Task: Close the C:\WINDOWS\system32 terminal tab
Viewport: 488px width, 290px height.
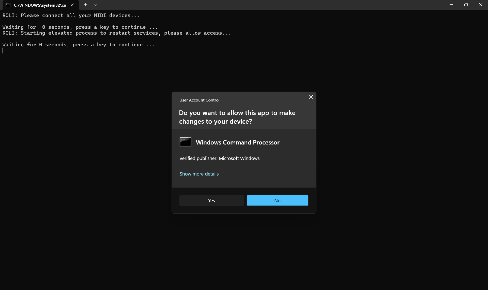Action: (72, 5)
